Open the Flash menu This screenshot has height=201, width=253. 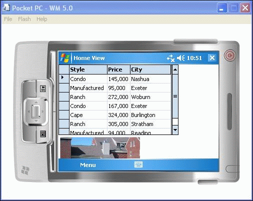point(24,19)
